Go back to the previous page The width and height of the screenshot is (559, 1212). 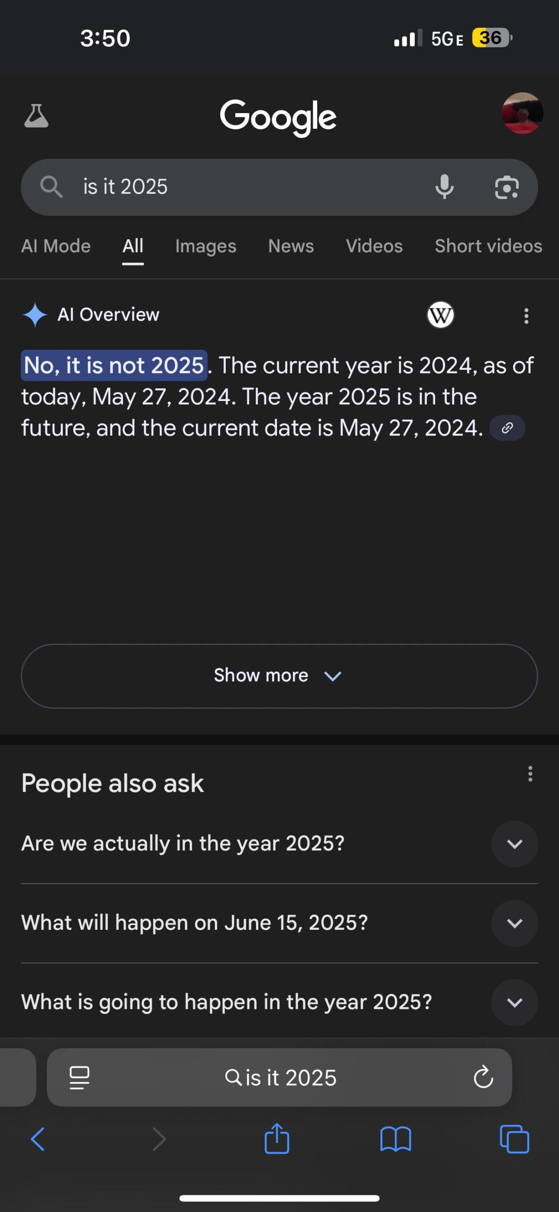pos(38,1139)
